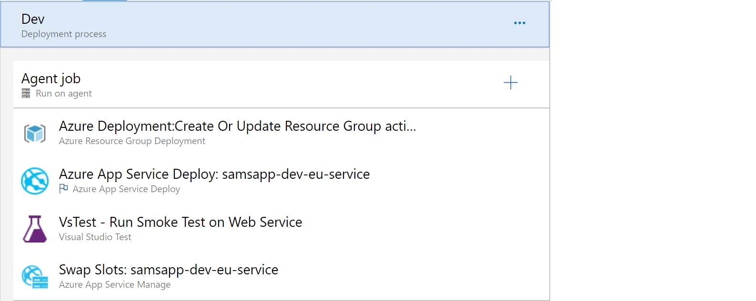Click the Deployment process subtitle

coord(64,34)
